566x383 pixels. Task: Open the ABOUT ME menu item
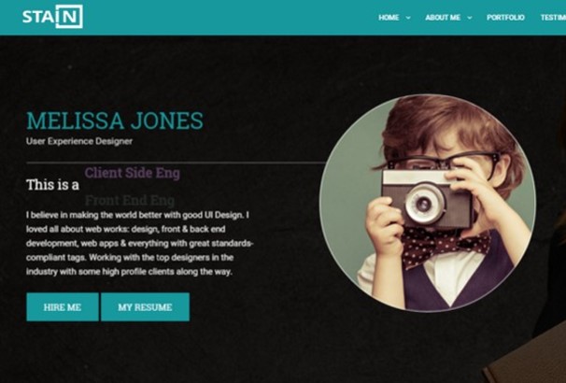coord(443,18)
